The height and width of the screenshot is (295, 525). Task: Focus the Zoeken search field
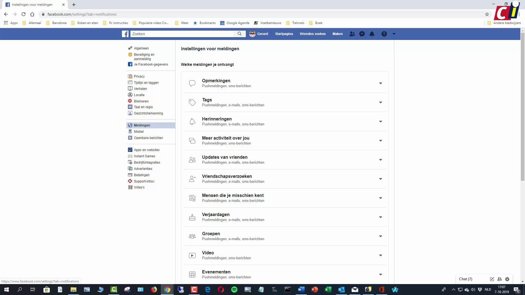point(182,34)
